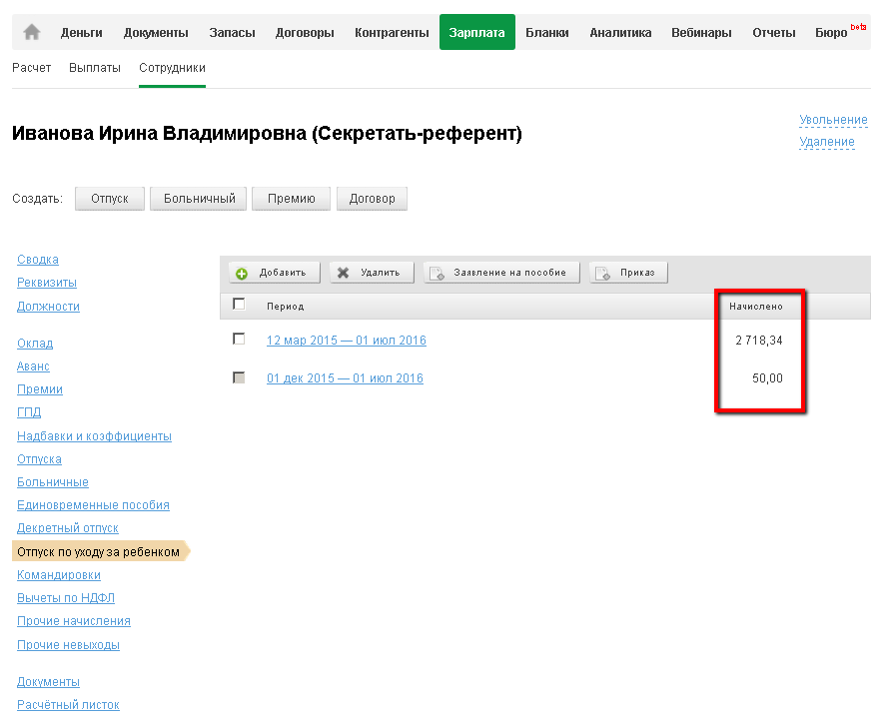Click the green plus Add icon
The image size is (885, 725).
click(x=242, y=273)
